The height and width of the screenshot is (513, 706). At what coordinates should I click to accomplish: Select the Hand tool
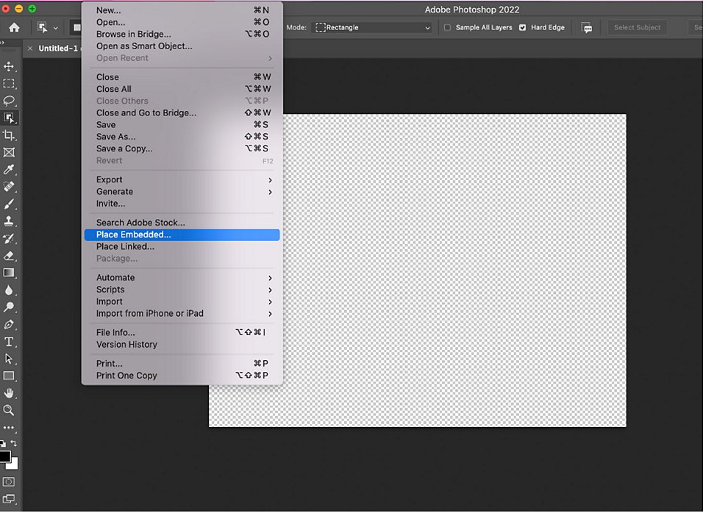click(9, 393)
